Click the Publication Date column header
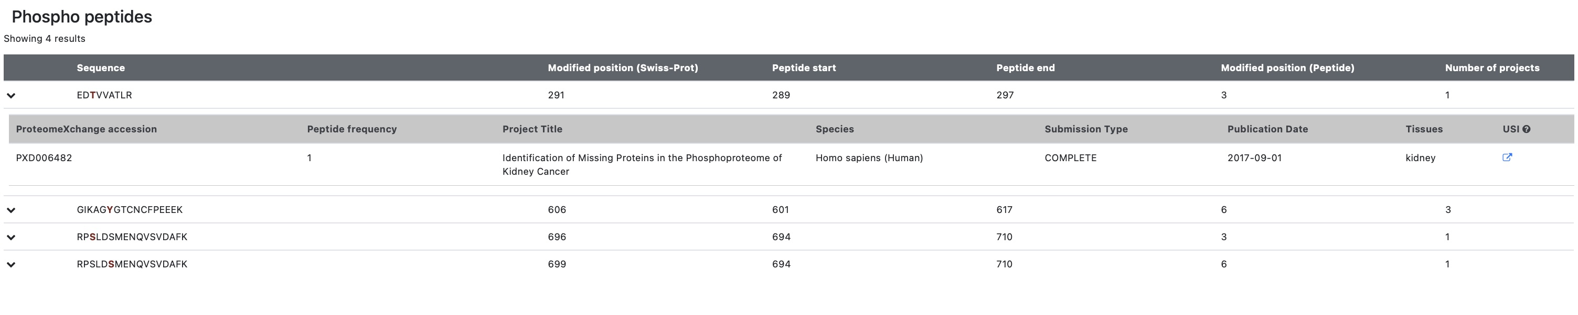 click(x=1267, y=129)
